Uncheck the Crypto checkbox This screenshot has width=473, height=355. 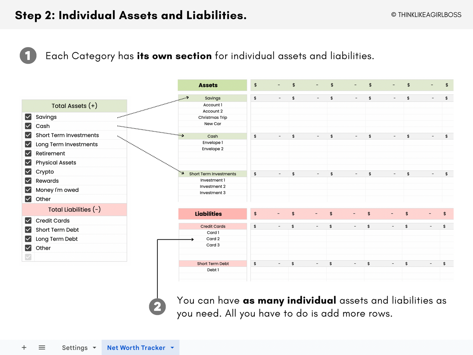[x=28, y=171]
